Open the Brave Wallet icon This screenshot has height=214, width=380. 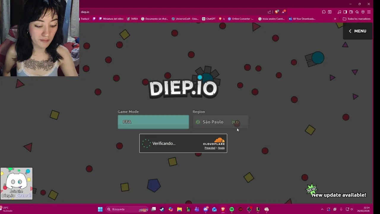coord(351,12)
